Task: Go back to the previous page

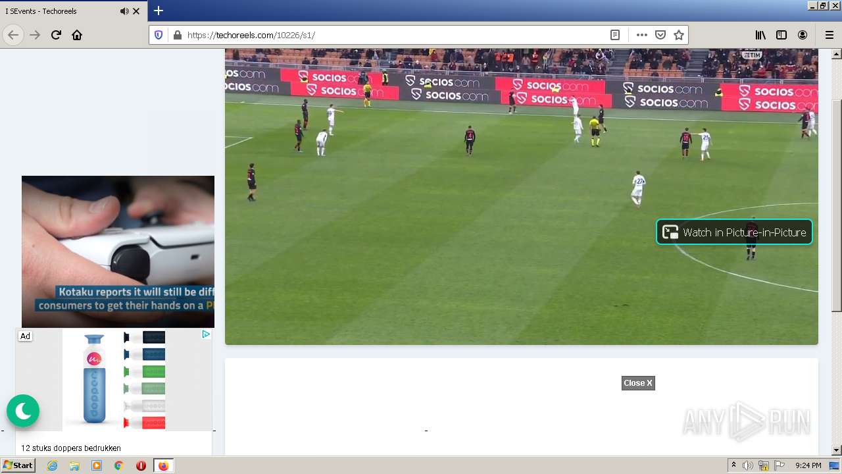Action: tap(13, 35)
